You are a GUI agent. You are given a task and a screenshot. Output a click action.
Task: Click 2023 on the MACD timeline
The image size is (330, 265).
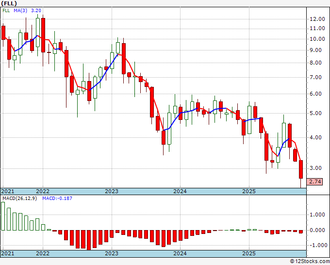click(112, 253)
